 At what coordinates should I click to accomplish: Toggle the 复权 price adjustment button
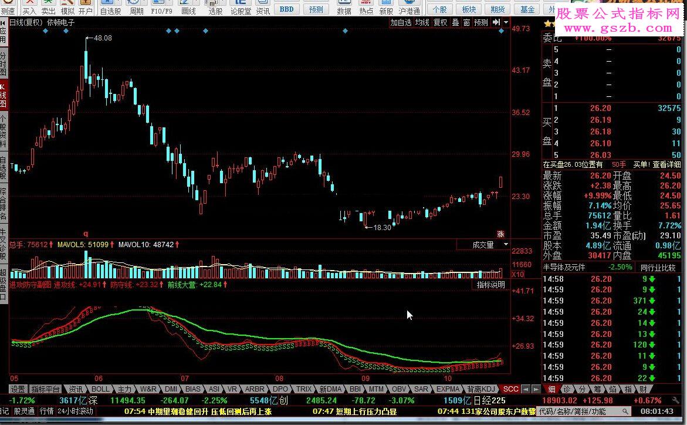click(x=440, y=22)
